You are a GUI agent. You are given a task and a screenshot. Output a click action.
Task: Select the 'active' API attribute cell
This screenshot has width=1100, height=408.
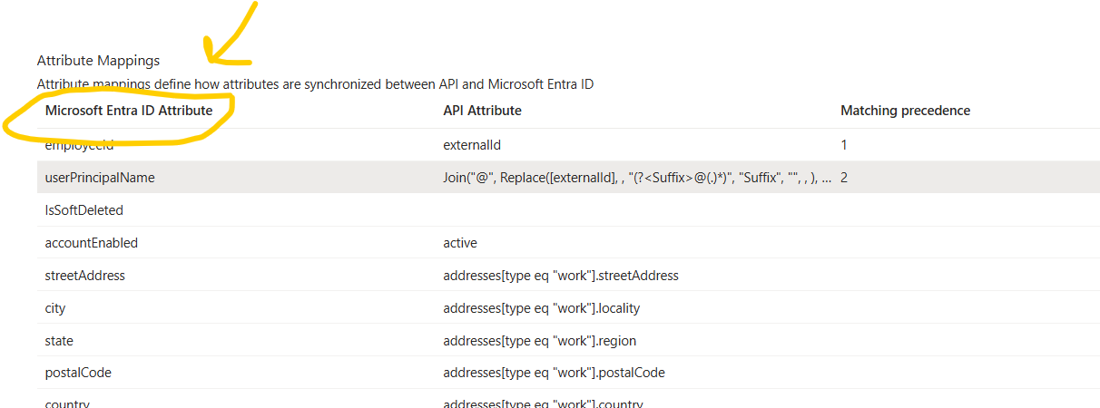click(460, 243)
